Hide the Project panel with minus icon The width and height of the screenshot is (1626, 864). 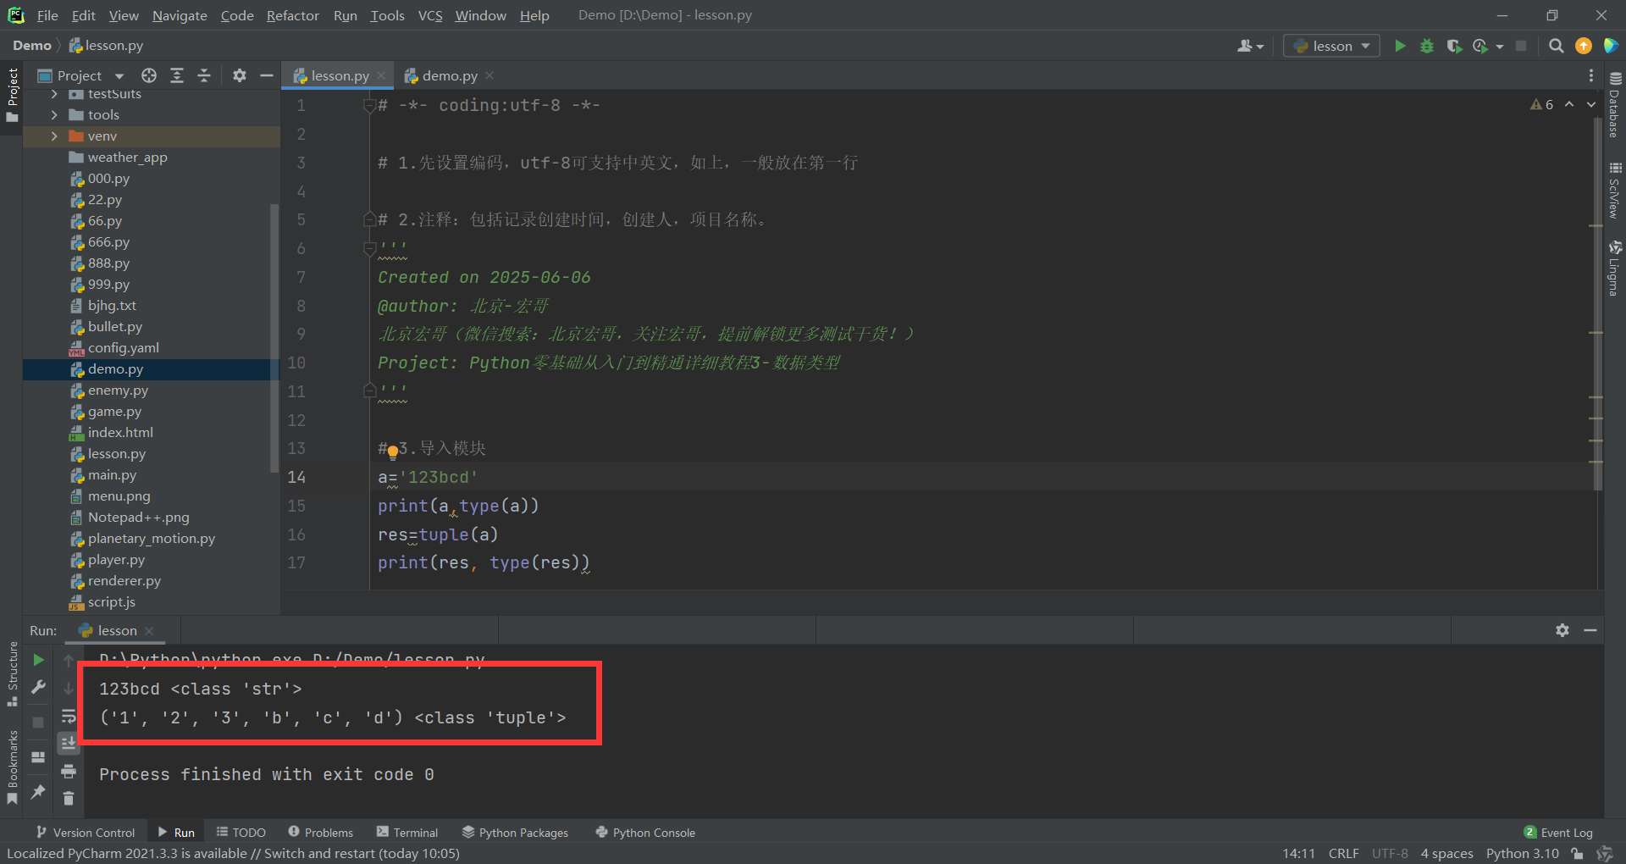(x=266, y=75)
